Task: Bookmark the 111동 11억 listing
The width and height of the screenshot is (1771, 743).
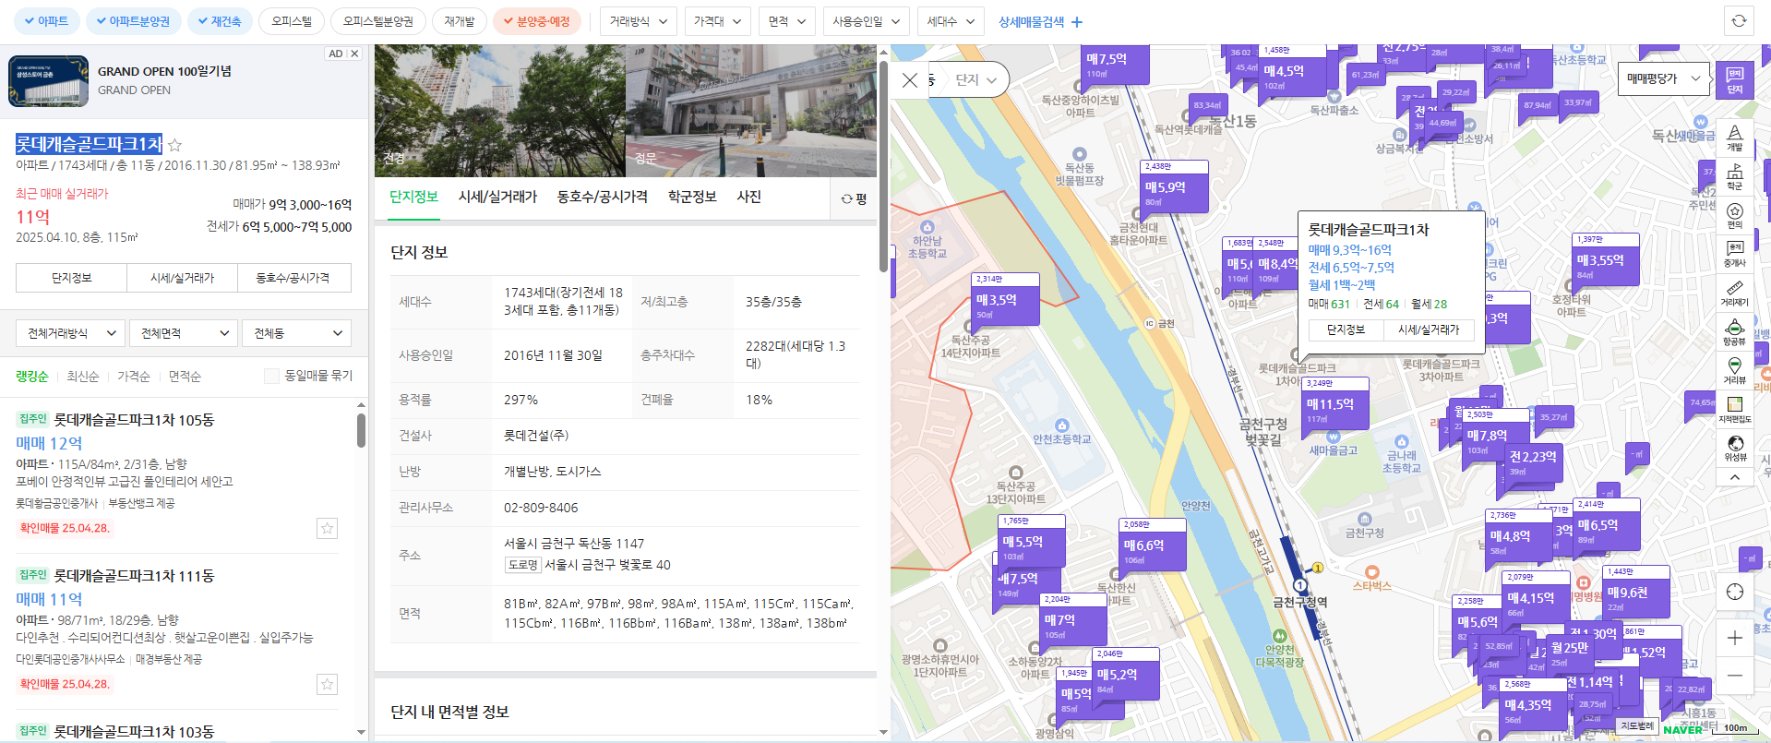Action: point(327,684)
